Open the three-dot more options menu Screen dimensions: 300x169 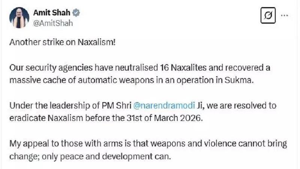tap(284, 15)
